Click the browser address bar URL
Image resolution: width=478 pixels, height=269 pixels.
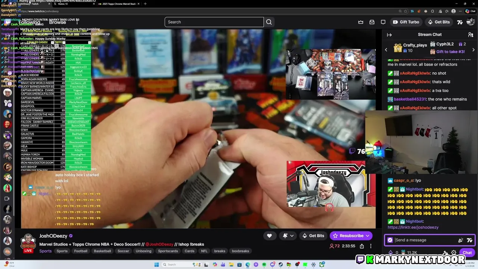40,11
